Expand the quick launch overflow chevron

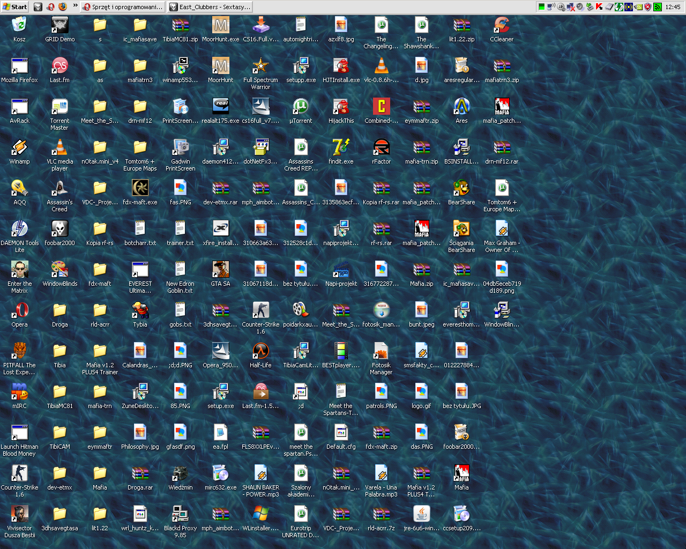pyautogui.click(x=75, y=6)
